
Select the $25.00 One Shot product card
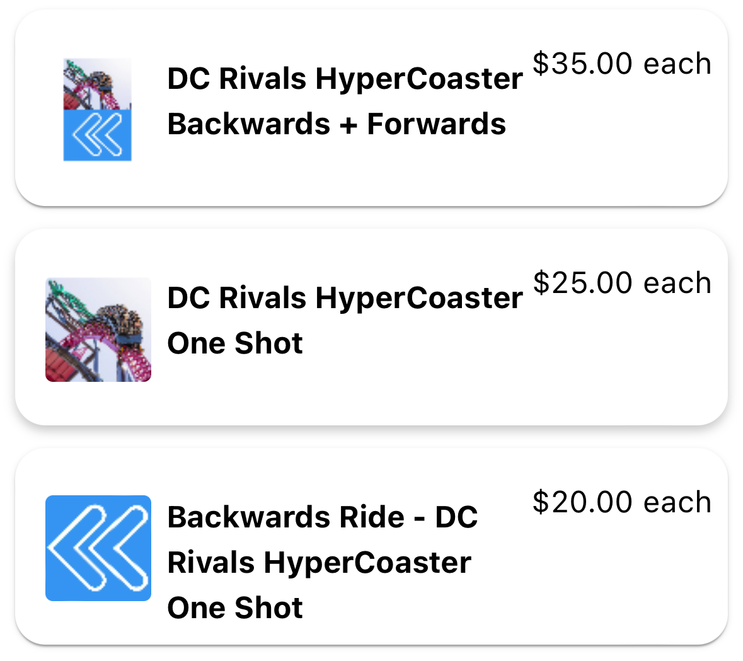[x=372, y=327]
